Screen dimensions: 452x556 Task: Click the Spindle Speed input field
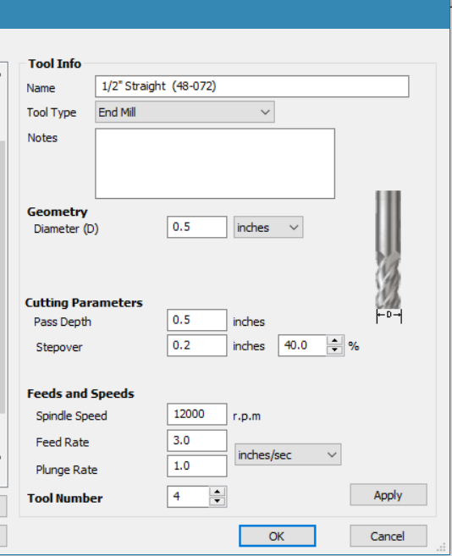pyautogui.click(x=197, y=414)
